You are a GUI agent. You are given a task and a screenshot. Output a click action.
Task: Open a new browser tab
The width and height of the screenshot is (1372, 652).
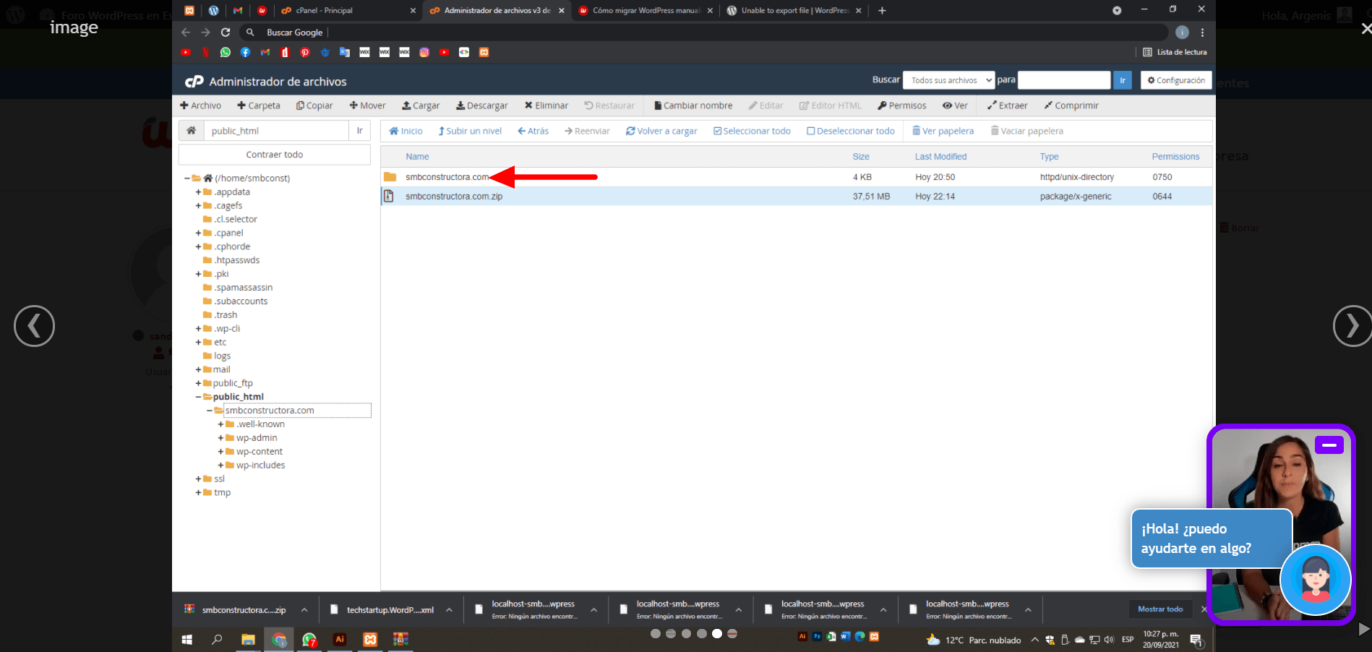[882, 11]
